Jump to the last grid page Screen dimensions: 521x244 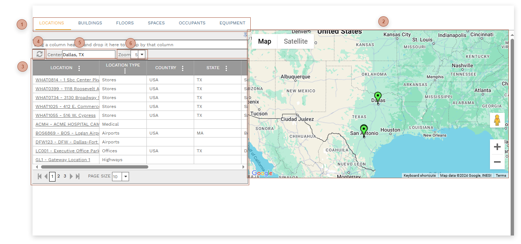pyautogui.click(x=78, y=176)
